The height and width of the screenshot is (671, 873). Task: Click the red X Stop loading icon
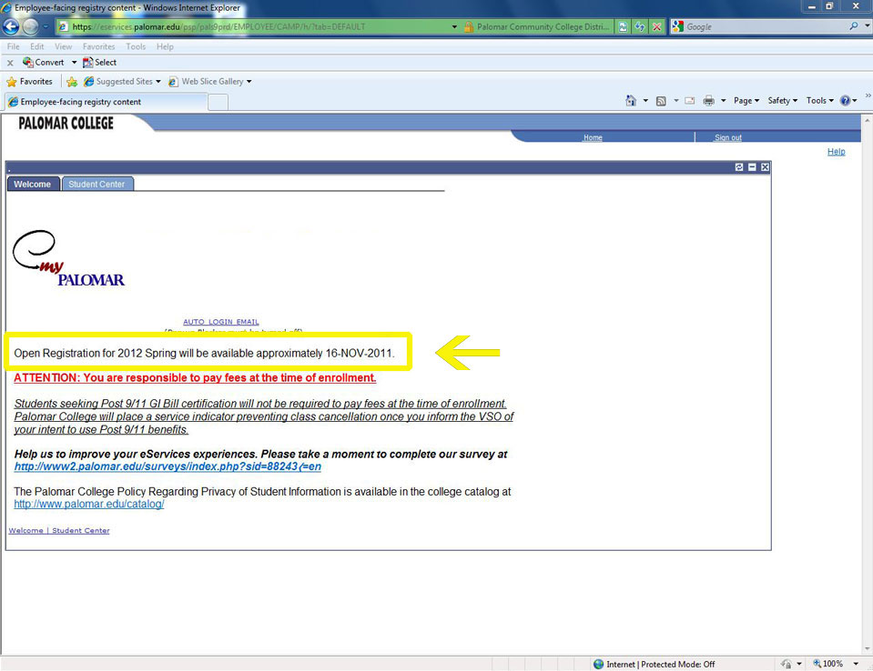[x=657, y=26]
